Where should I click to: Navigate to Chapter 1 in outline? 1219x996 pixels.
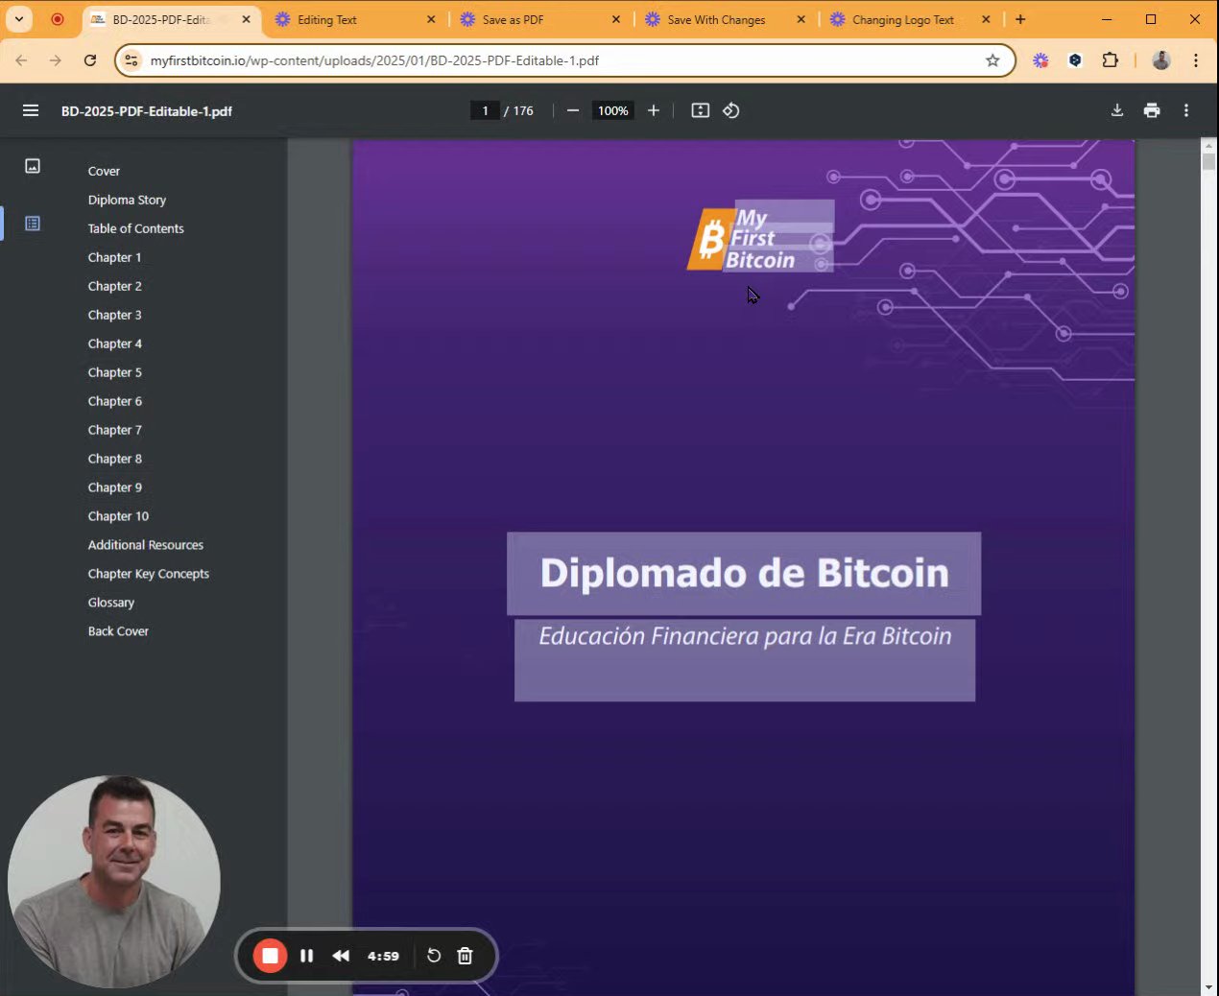point(114,257)
